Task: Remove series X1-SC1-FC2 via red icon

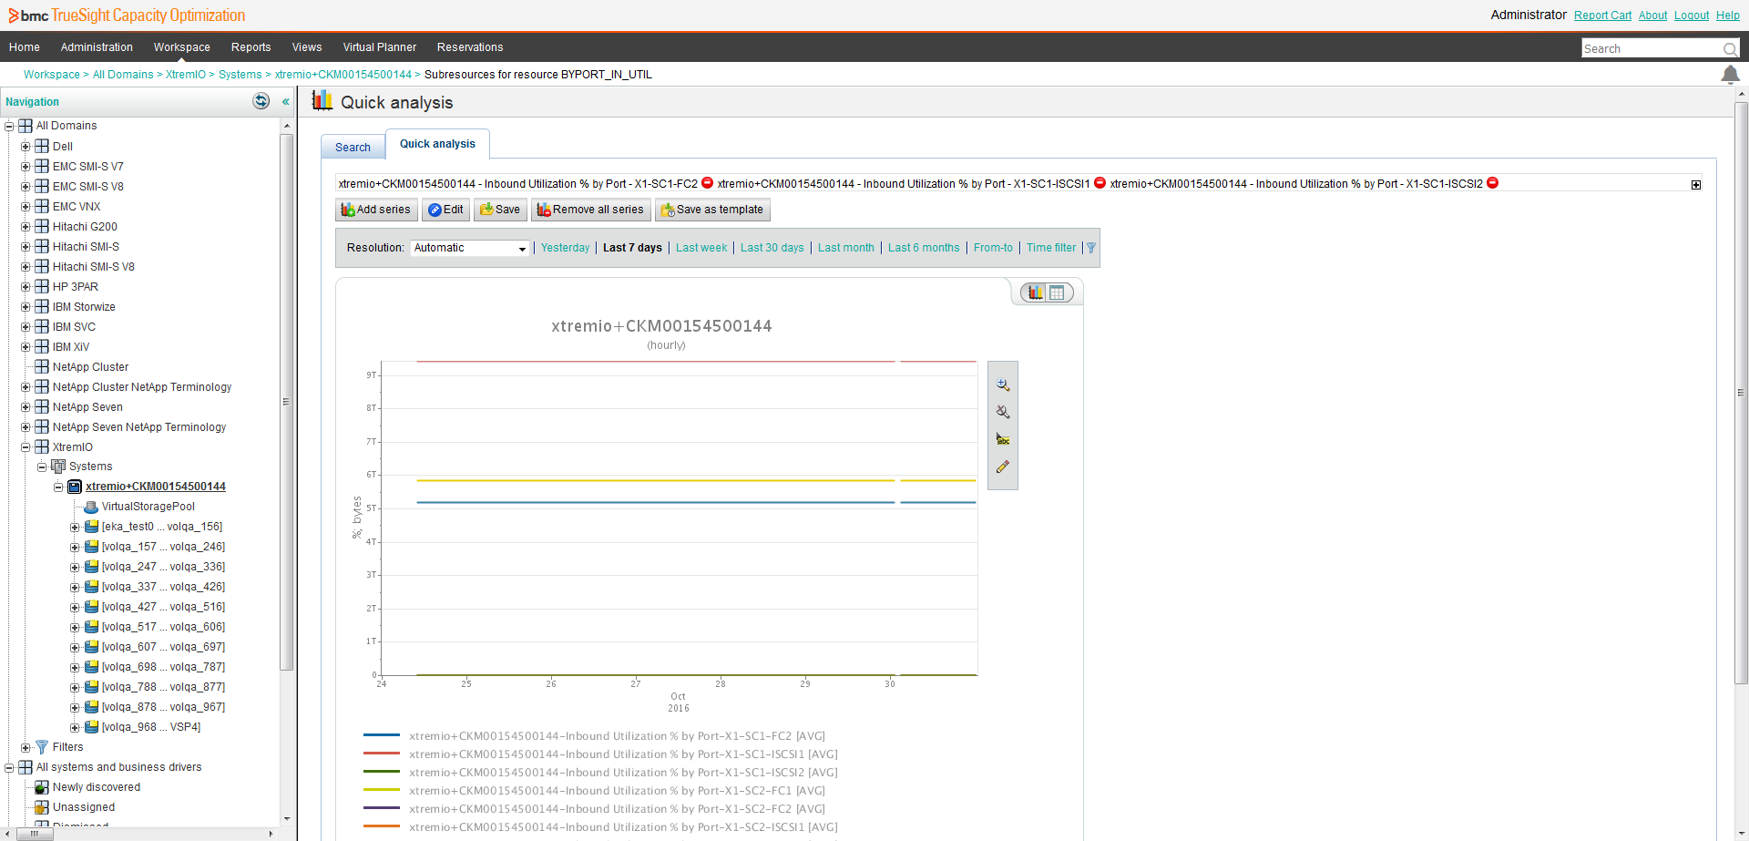Action: click(707, 183)
